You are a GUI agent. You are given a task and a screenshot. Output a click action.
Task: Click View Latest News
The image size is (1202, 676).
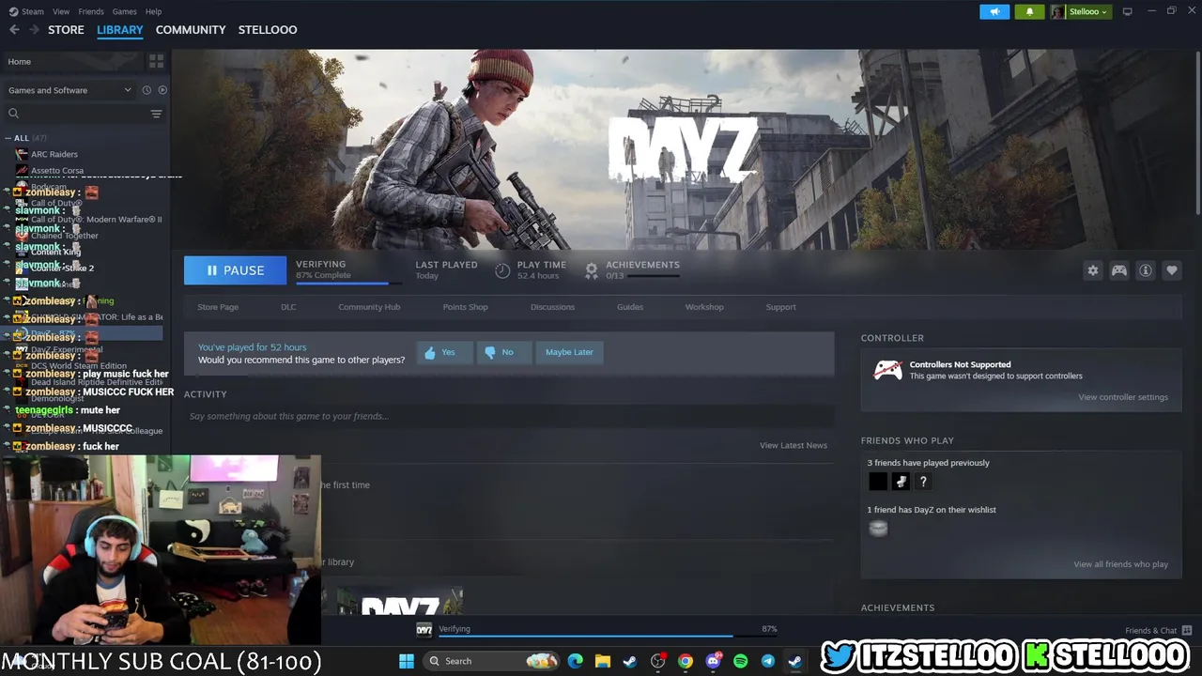tap(794, 445)
